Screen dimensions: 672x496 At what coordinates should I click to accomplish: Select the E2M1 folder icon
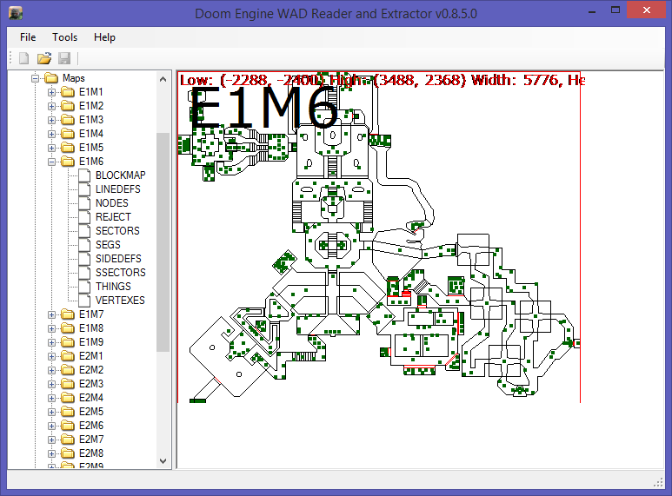pos(68,356)
